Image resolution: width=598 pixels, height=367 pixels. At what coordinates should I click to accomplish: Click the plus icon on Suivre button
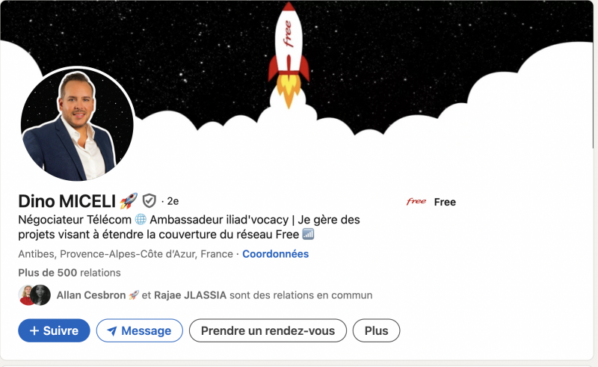[34, 330]
